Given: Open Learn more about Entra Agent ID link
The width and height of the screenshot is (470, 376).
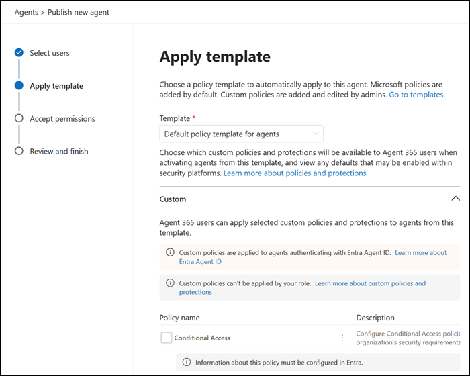Looking at the screenshot, I should [313, 257].
